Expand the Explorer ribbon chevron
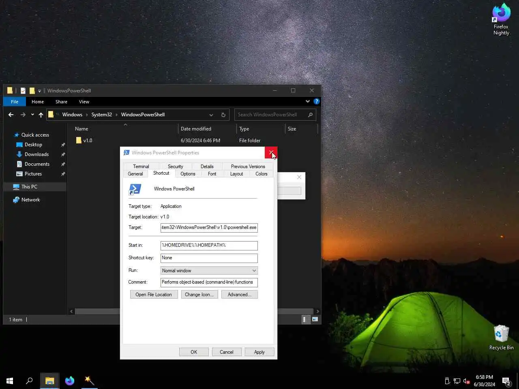This screenshot has width=519, height=389. pyautogui.click(x=307, y=101)
